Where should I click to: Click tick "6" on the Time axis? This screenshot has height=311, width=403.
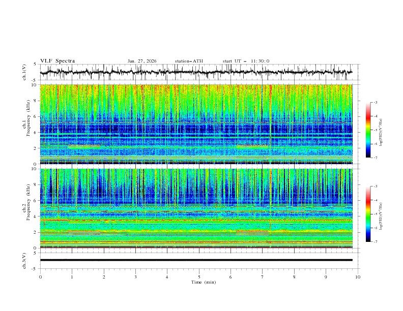point(231,277)
